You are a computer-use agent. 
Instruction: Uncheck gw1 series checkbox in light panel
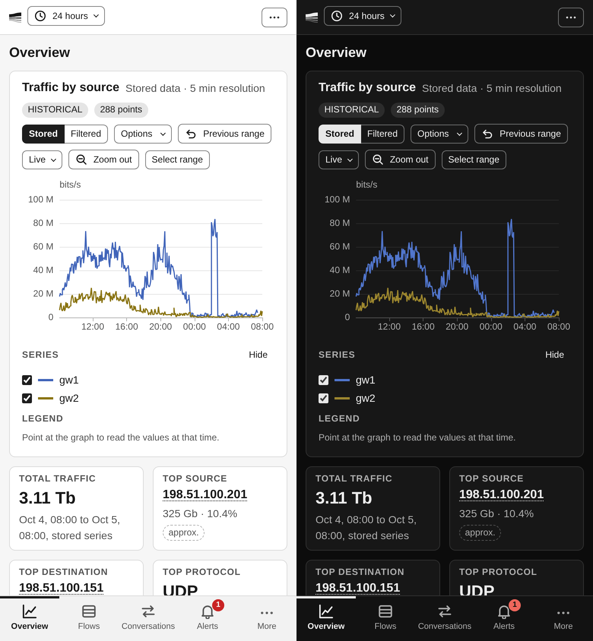(x=27, y=380)
